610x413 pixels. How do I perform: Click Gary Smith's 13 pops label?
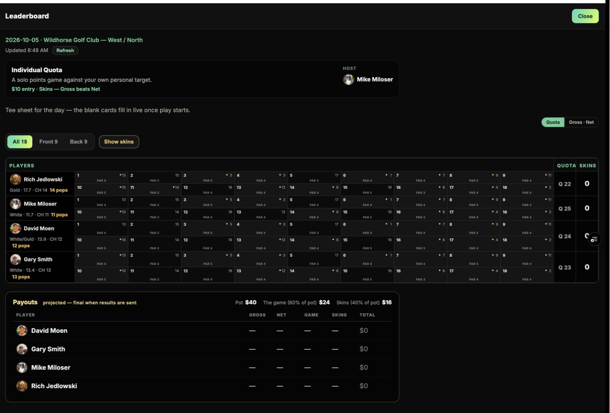[21, 277]
